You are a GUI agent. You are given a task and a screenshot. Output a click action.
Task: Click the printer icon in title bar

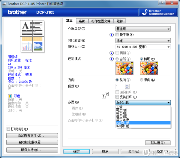(x=4, y=4)
